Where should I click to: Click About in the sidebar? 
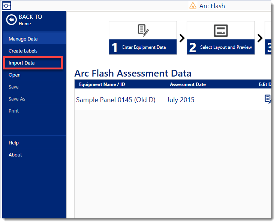click(x=15, y=155)
